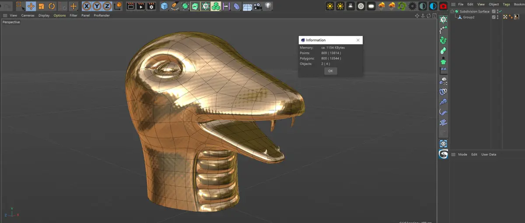Viewport: 525px width, 223px height.
Task: Open viewport ProRender menu
Action: (102, 15)
